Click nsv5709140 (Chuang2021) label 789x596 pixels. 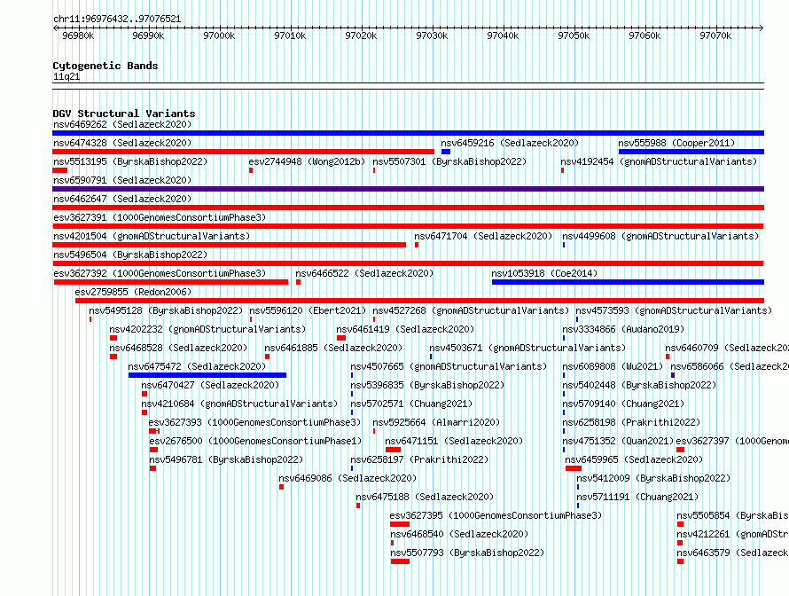[x=623, y=404]
